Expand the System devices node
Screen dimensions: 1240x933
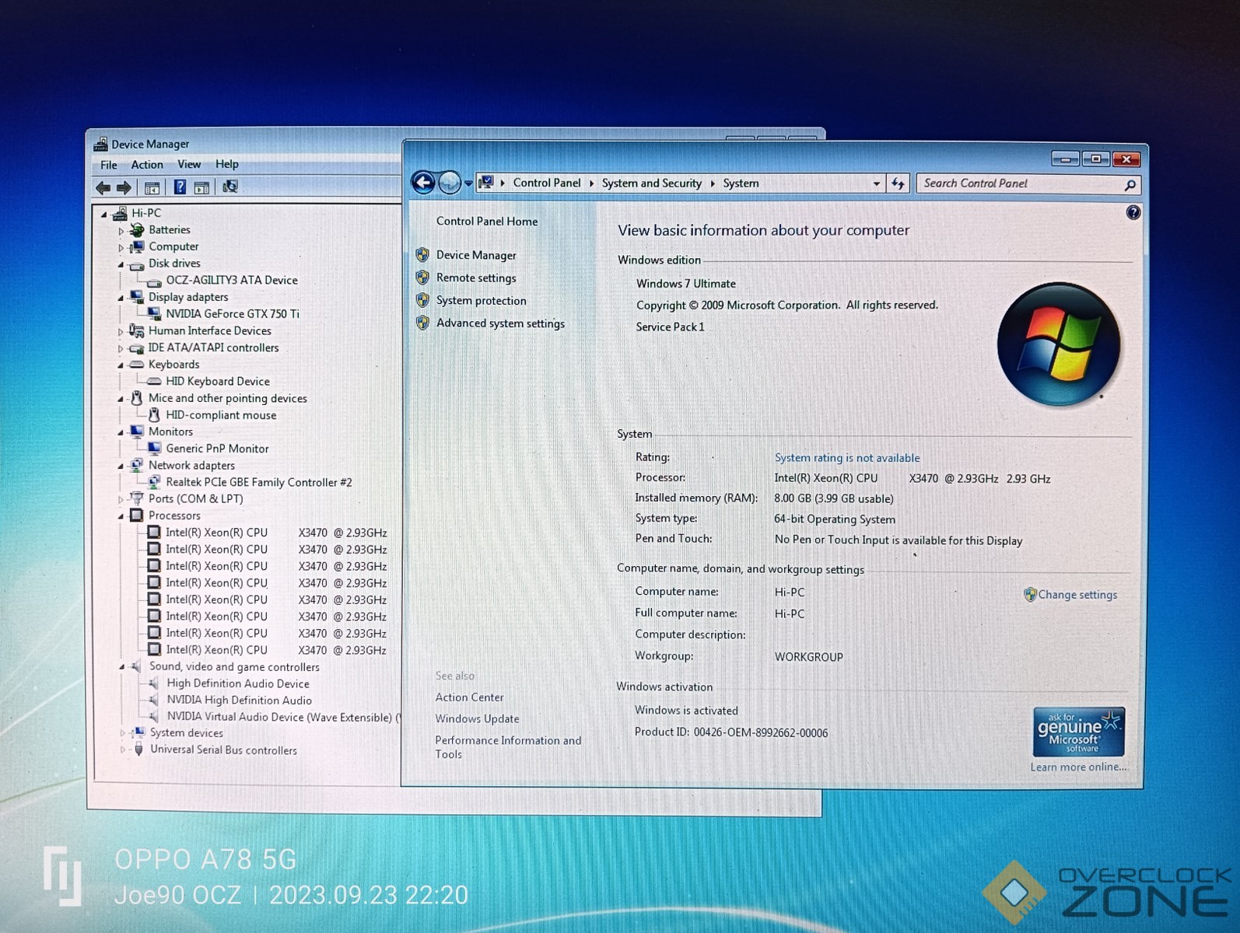122,733
